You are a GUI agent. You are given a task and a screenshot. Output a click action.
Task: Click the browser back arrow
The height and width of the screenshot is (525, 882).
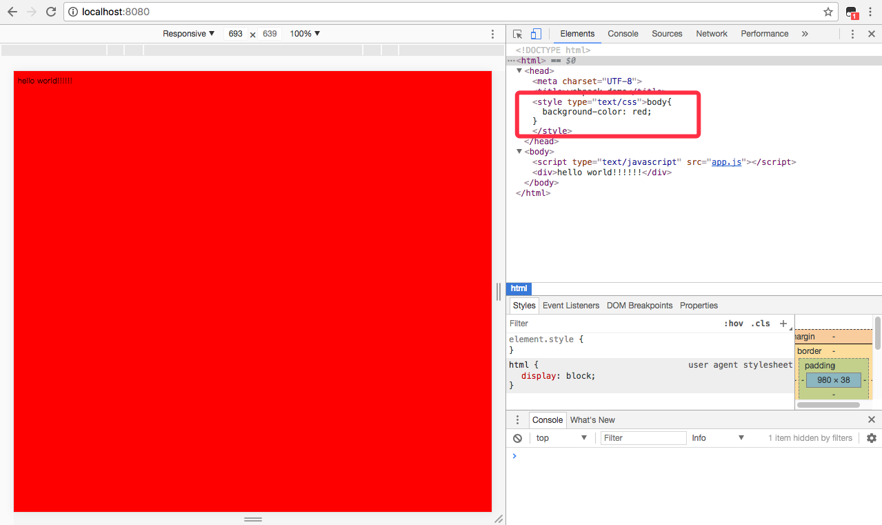coord(12,12)
